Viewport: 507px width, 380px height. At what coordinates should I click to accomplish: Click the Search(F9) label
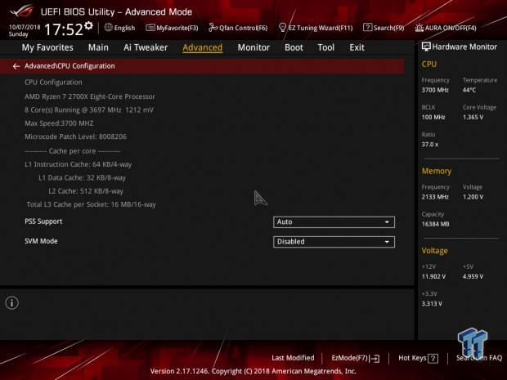pyautogui.click(x=388, y=28)
